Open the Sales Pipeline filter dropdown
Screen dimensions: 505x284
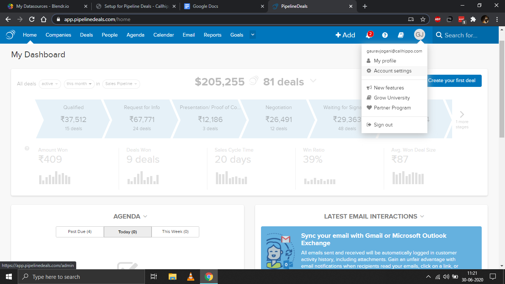[x=121, y=84]
